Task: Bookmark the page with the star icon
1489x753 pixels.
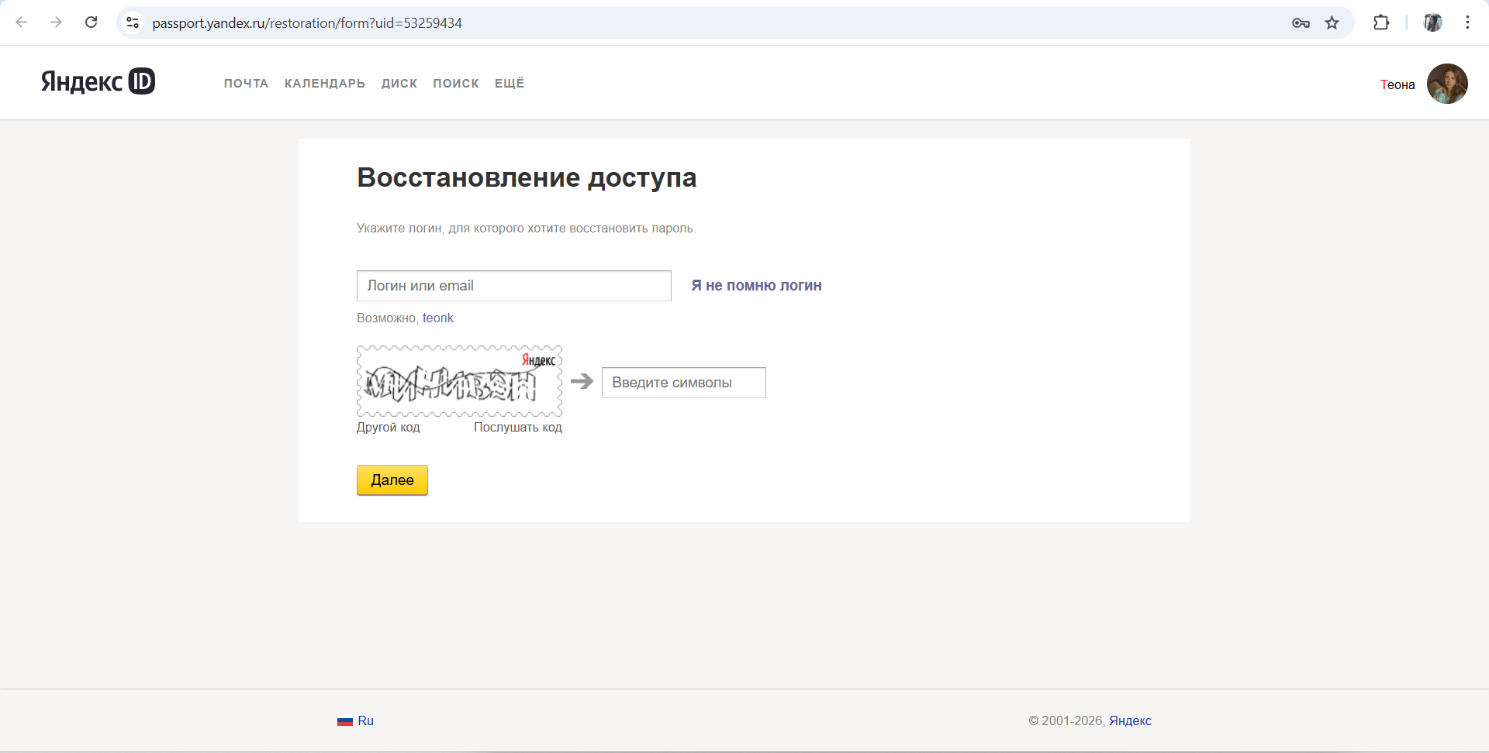Action: tap(1332, 22)
